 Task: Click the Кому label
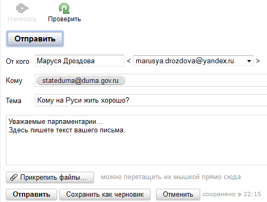[14, 81]
